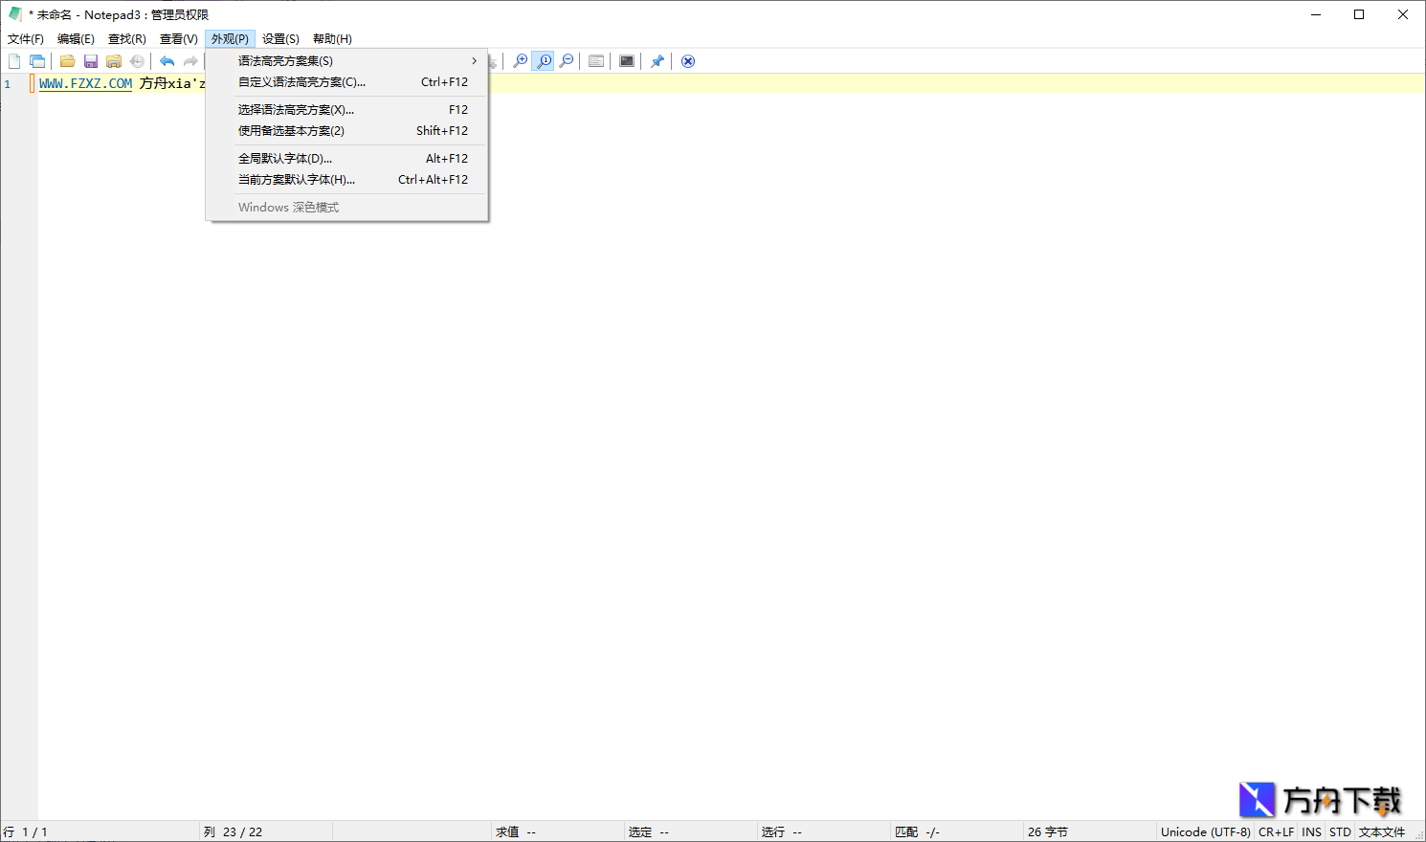Click the 文本文件 status bar segment
Image resolution: width=1426 pixels, height=842 pixels.
(1382, 831)
